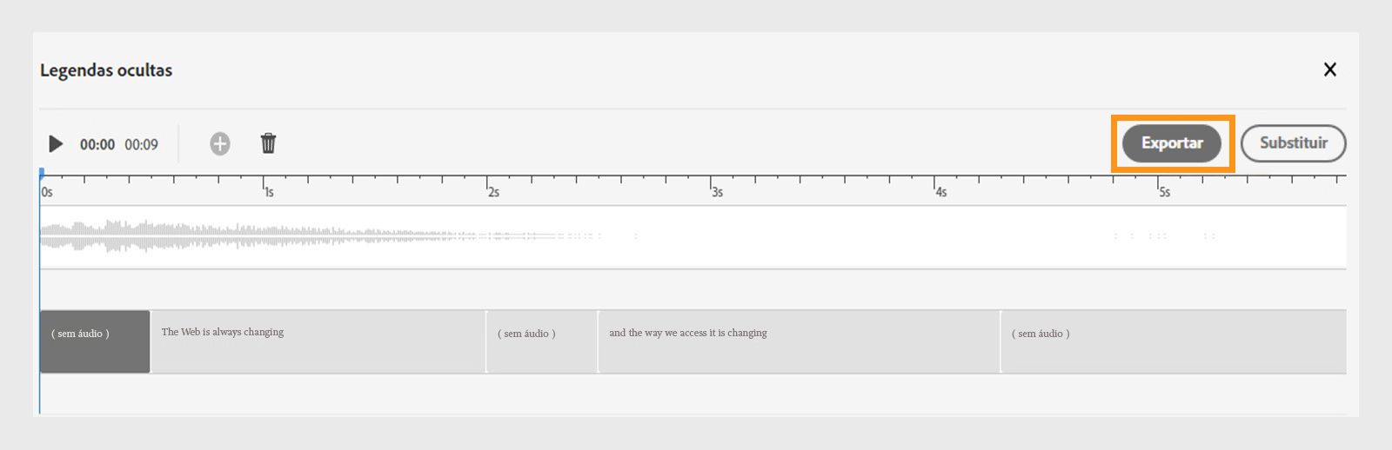The image size is (1392, 450).
Task: Select "The Web is always changing" caption
Action: (x=318, y=341)
